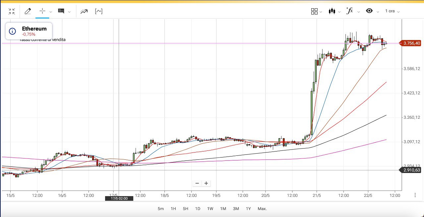Select the pencil drawing tool
424x217 pixels.
coord(28,11)
